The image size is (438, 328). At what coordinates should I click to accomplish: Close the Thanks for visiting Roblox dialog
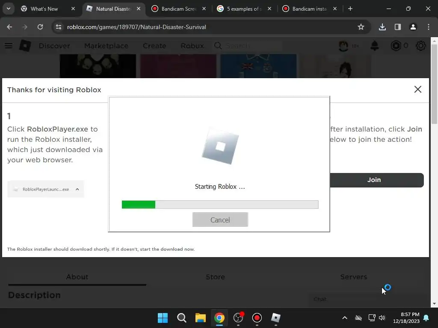coord(417,89)
